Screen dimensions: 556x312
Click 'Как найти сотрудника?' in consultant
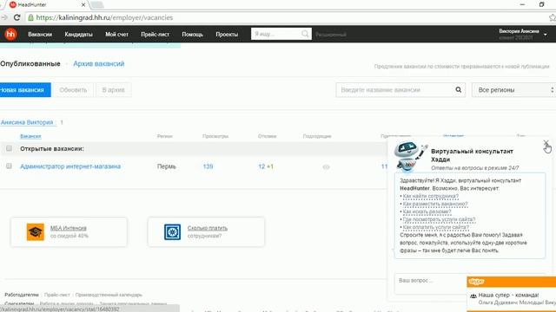click(431, 196)
